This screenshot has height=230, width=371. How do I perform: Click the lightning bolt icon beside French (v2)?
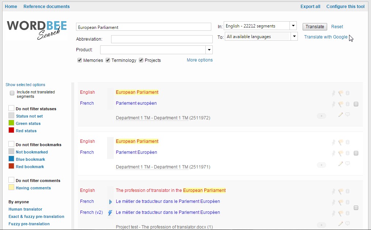pyautogui.click(x=110, y=213)
